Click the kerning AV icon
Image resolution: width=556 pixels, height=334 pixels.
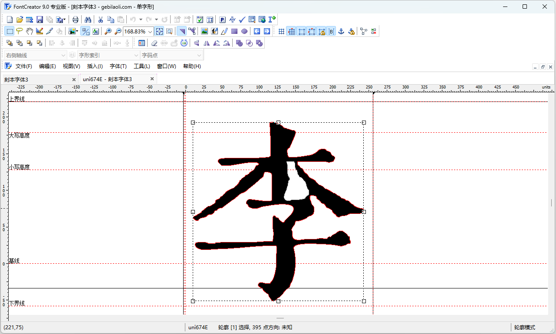232,20
